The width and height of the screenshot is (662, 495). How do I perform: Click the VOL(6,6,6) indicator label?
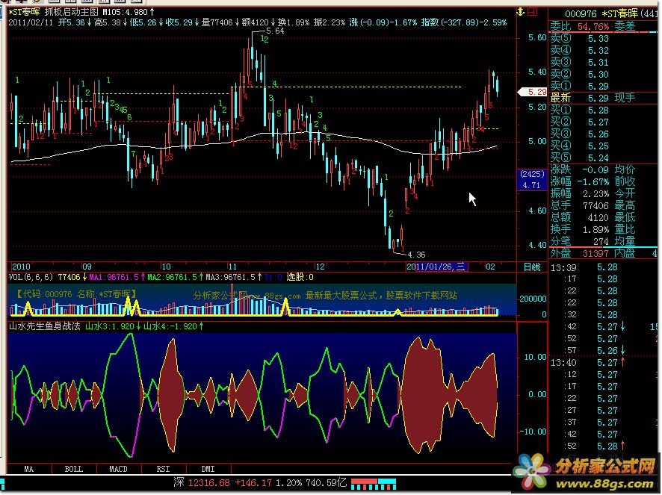coord(31,277)
